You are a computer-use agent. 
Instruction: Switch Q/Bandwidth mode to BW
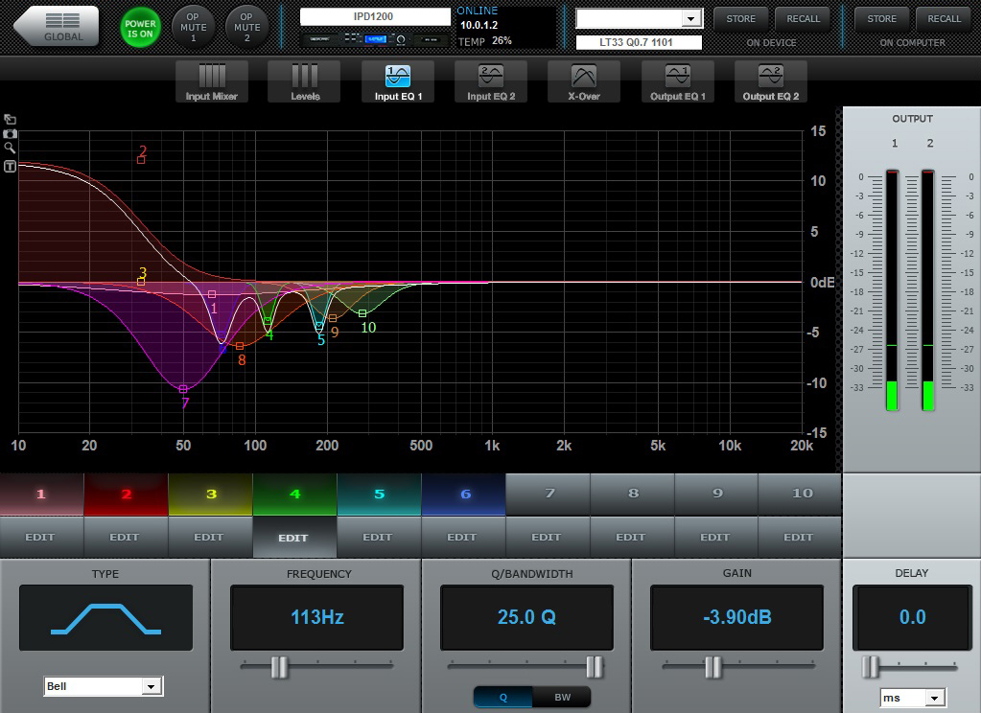[562, 698]
